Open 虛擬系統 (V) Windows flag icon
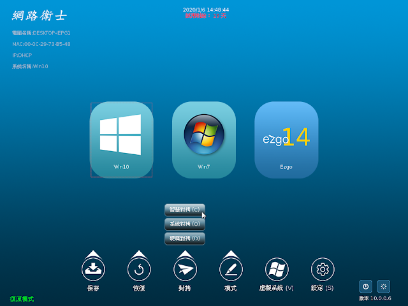The image size is (408, 306). [x=277, y=269]
